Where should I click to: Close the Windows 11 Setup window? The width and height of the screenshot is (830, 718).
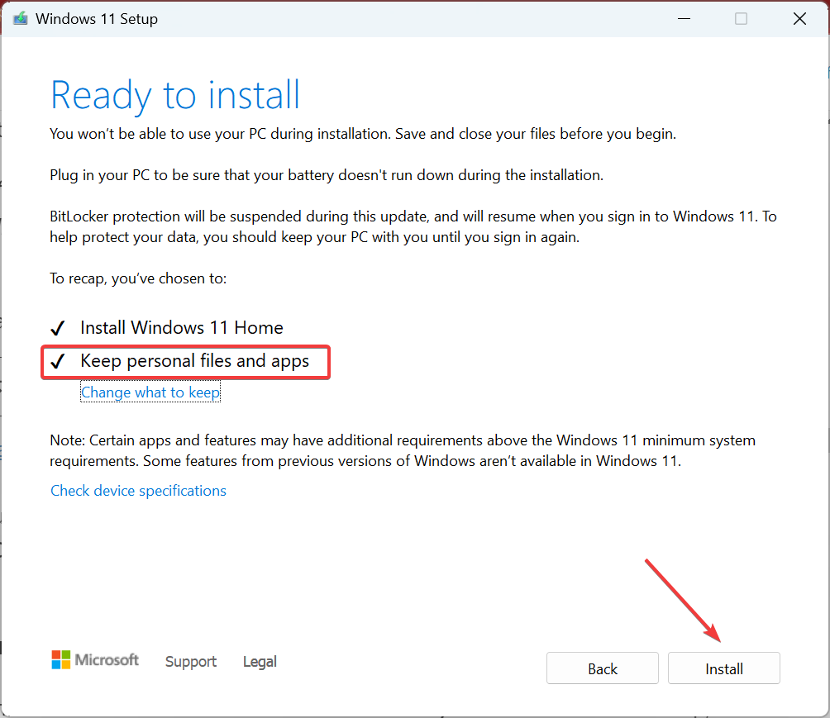[800, 18]
